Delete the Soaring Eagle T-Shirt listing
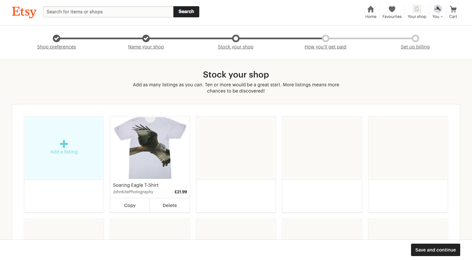 pos(169,205)
